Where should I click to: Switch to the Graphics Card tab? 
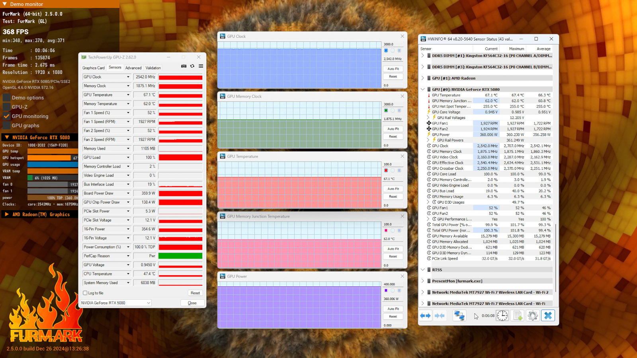point(94,68)
